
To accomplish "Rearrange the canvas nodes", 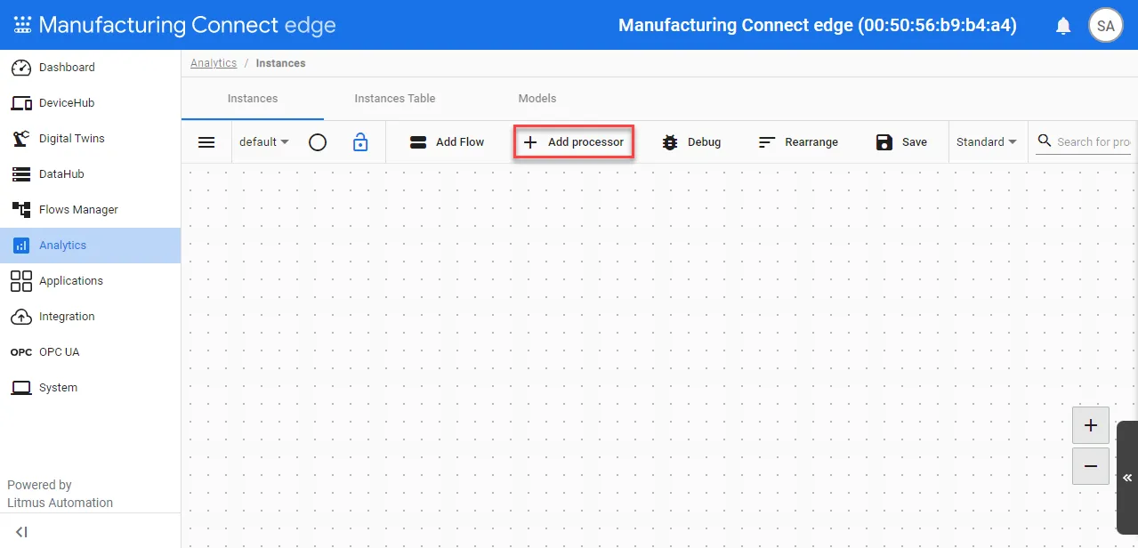I will pyautogui.click(x=798, y=142).
